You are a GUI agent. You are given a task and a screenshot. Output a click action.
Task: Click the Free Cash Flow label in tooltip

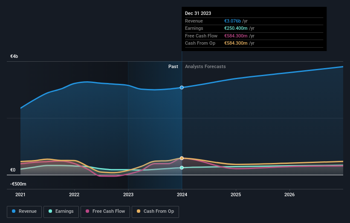point(201,36)
